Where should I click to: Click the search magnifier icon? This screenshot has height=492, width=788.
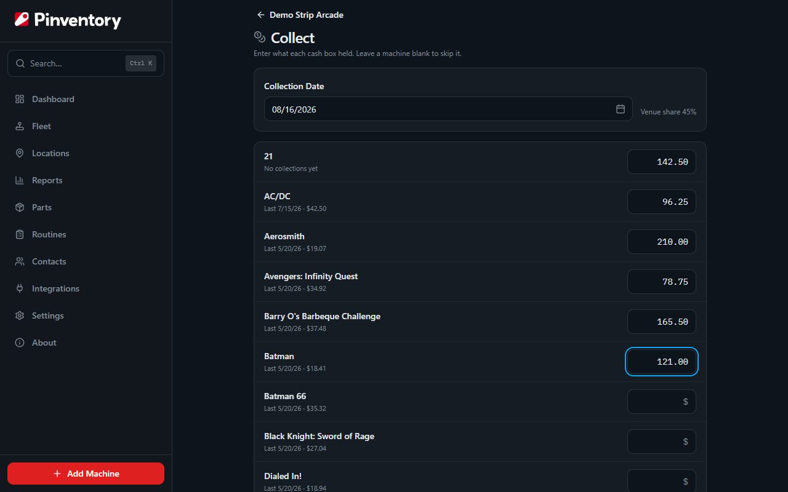20,63
